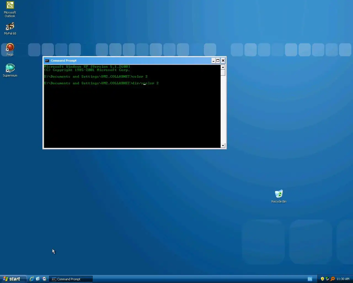
Task: Launch Windows Media Player from Quick Launch
Action: (x=44, y=279)
